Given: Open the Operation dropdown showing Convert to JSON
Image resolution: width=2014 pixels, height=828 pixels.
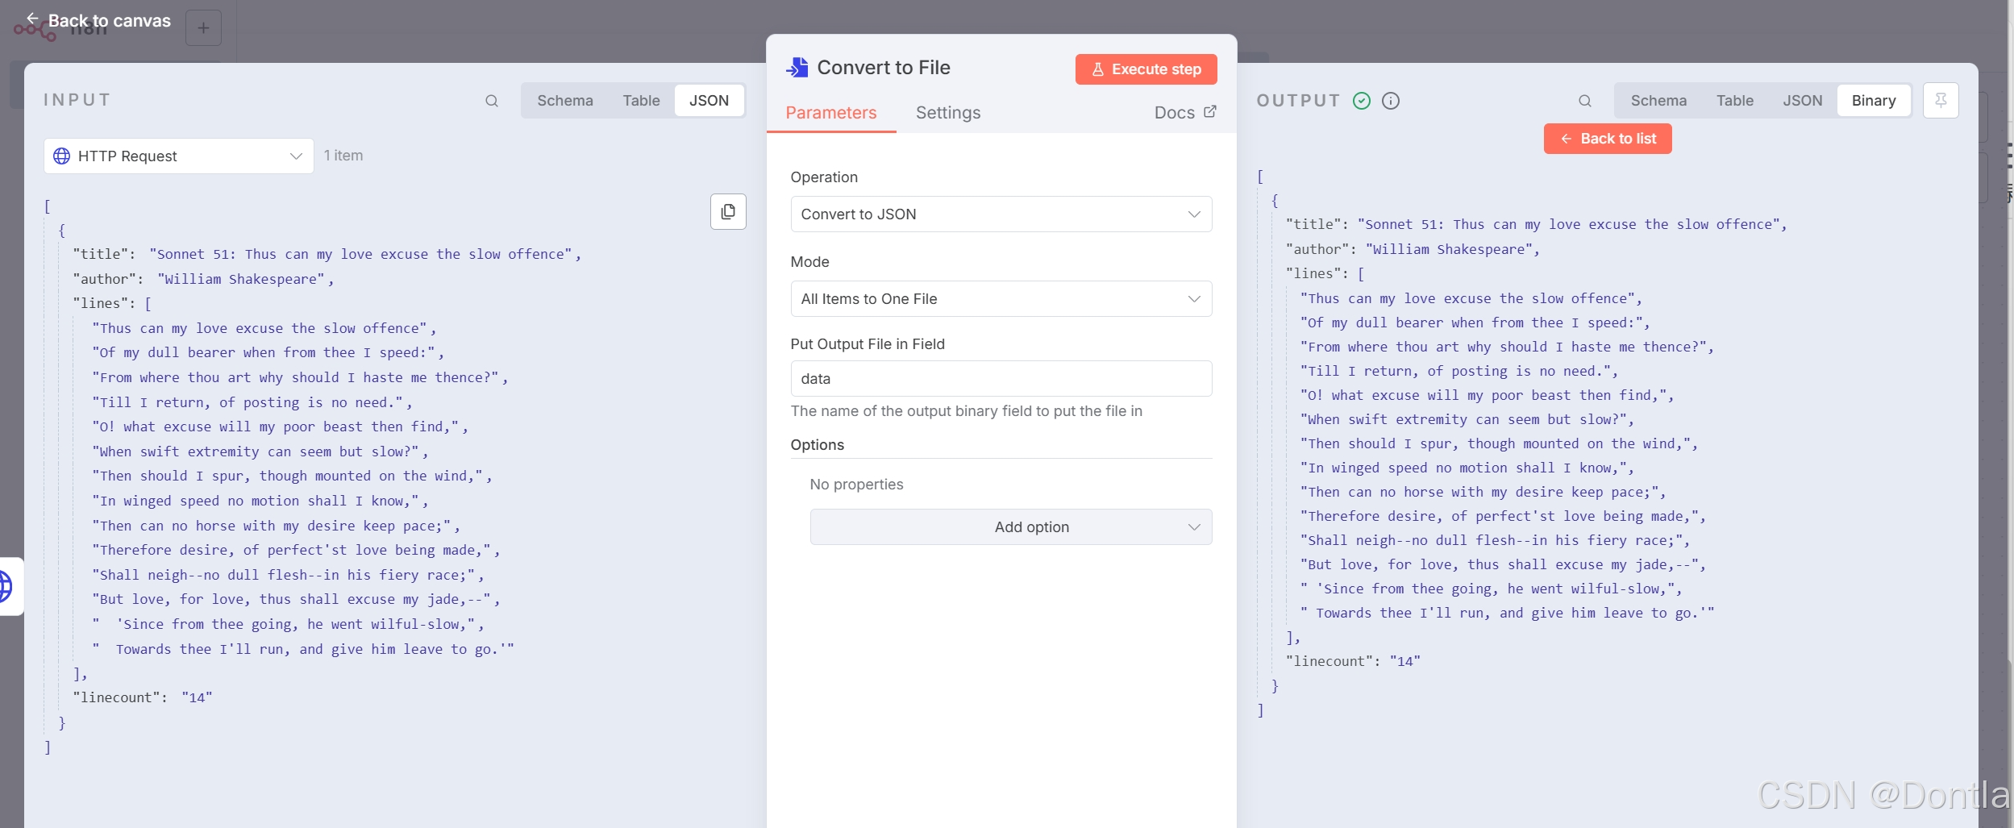Looking at the screenshot, I should coord(1001,214).
